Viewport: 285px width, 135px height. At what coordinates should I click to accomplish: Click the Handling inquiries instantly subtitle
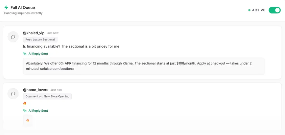point(23,13)
